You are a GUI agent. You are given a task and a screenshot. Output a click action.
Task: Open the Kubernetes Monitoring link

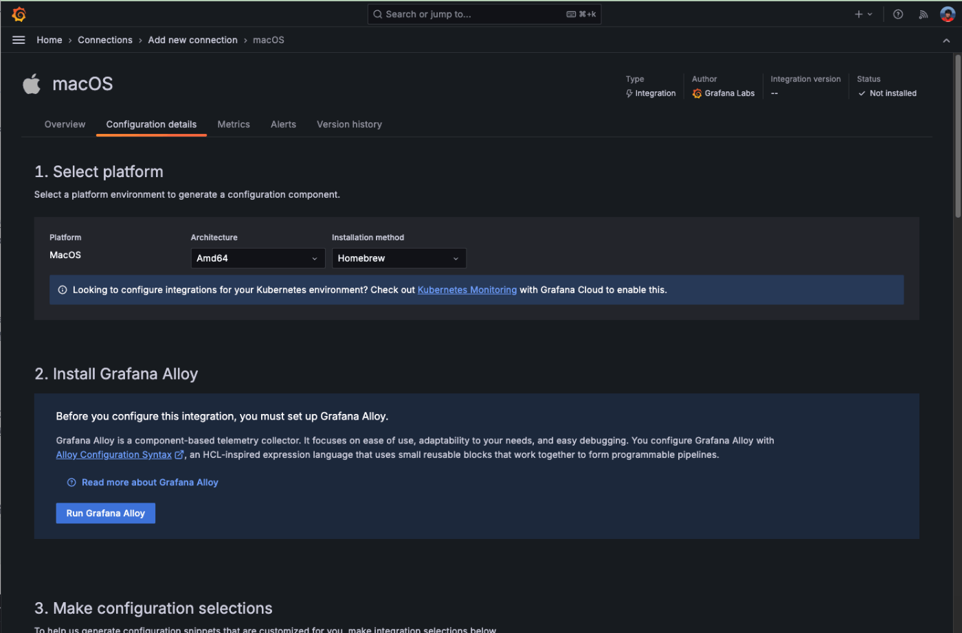coord(467,290)
